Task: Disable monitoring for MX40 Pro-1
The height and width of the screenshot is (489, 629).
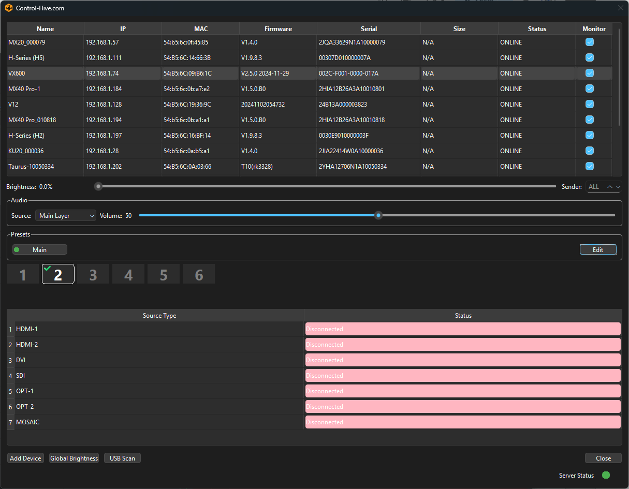Action: (x=589, y=89)
